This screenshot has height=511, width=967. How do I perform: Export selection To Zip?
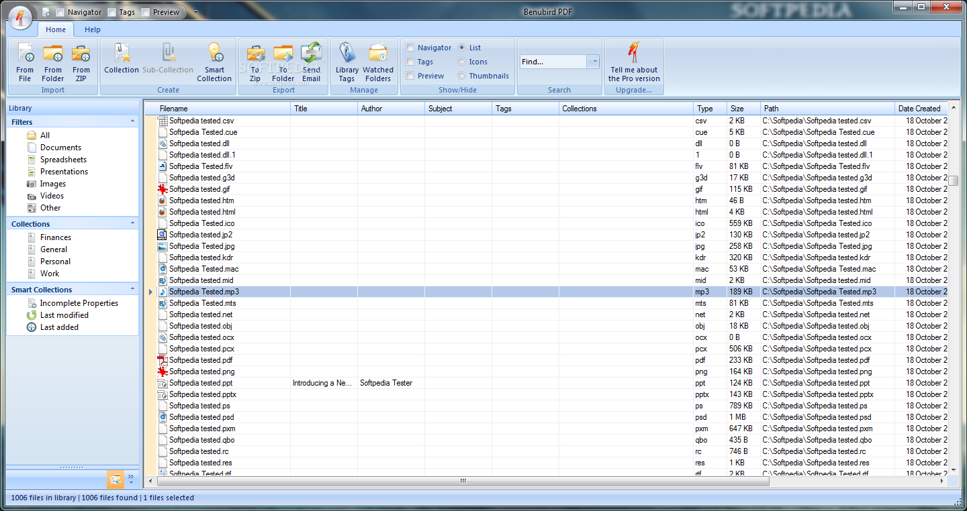pos(255,62)
